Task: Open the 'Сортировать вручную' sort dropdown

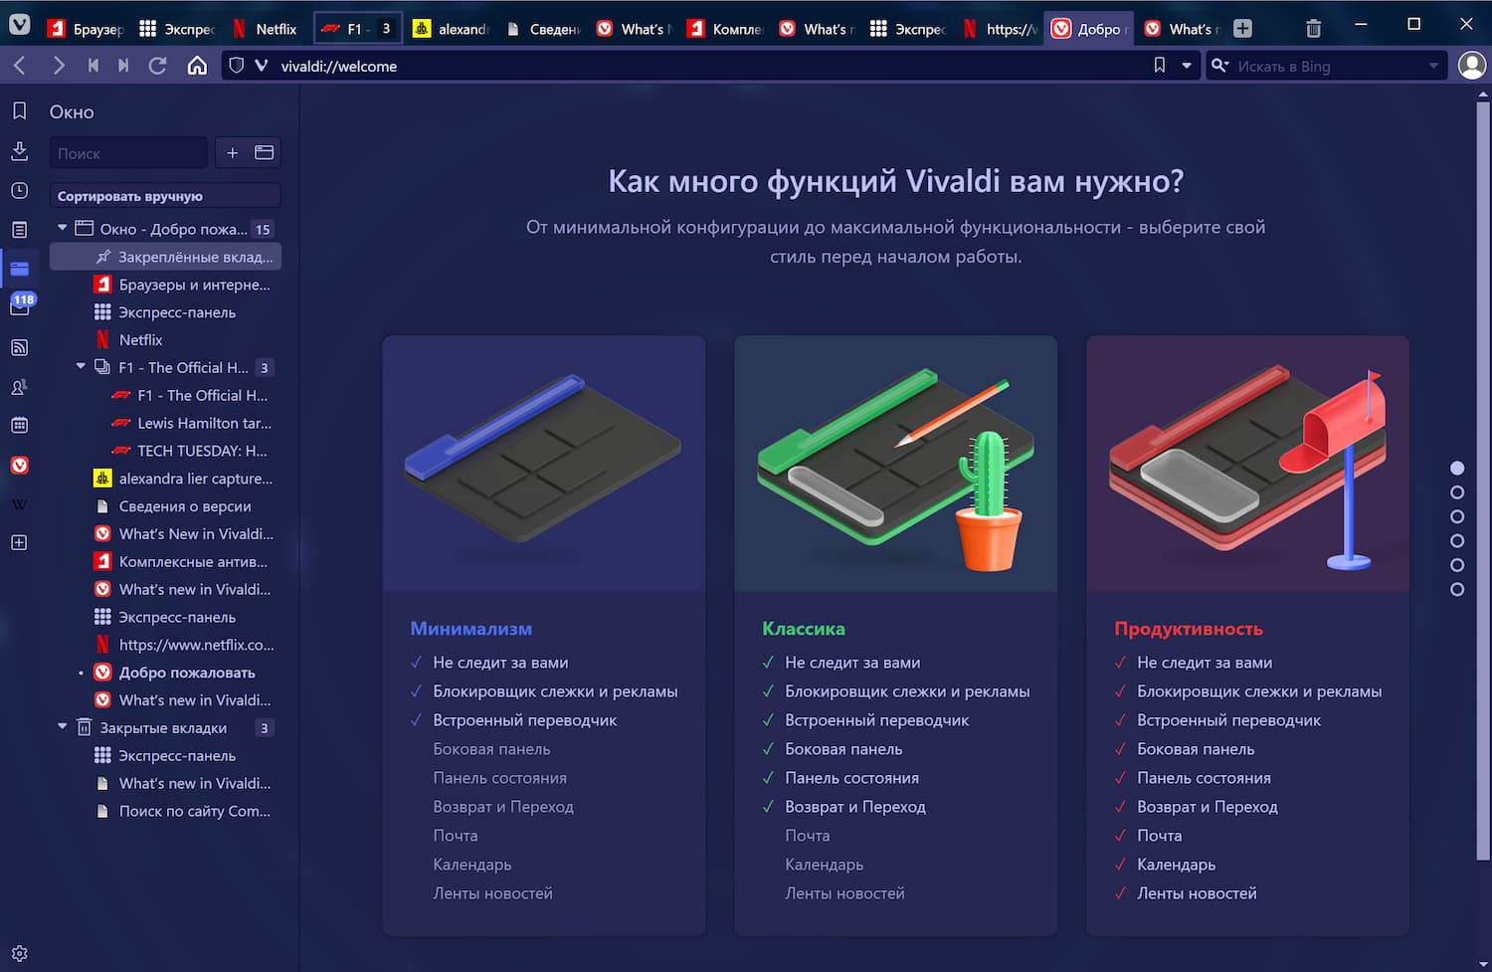Action: 165,196
